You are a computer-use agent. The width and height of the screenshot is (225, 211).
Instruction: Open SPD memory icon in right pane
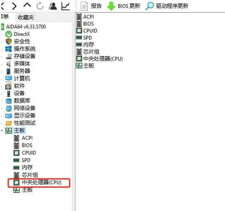coord(79,38)
